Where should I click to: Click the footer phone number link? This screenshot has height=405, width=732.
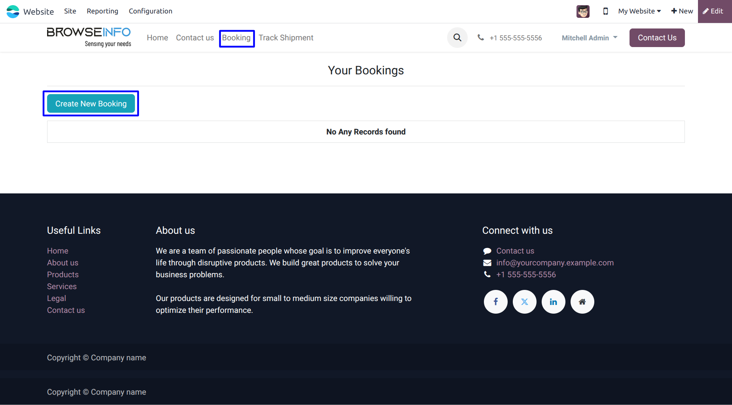(526, 274)
